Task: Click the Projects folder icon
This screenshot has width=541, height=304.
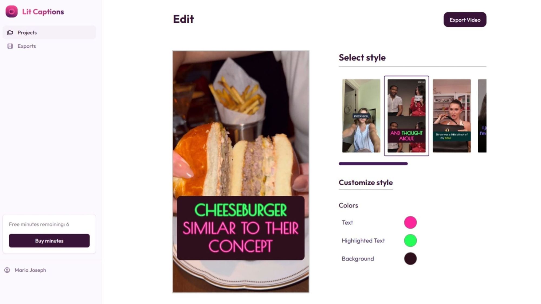Action: pyautogui.click(x=10, y=32)
